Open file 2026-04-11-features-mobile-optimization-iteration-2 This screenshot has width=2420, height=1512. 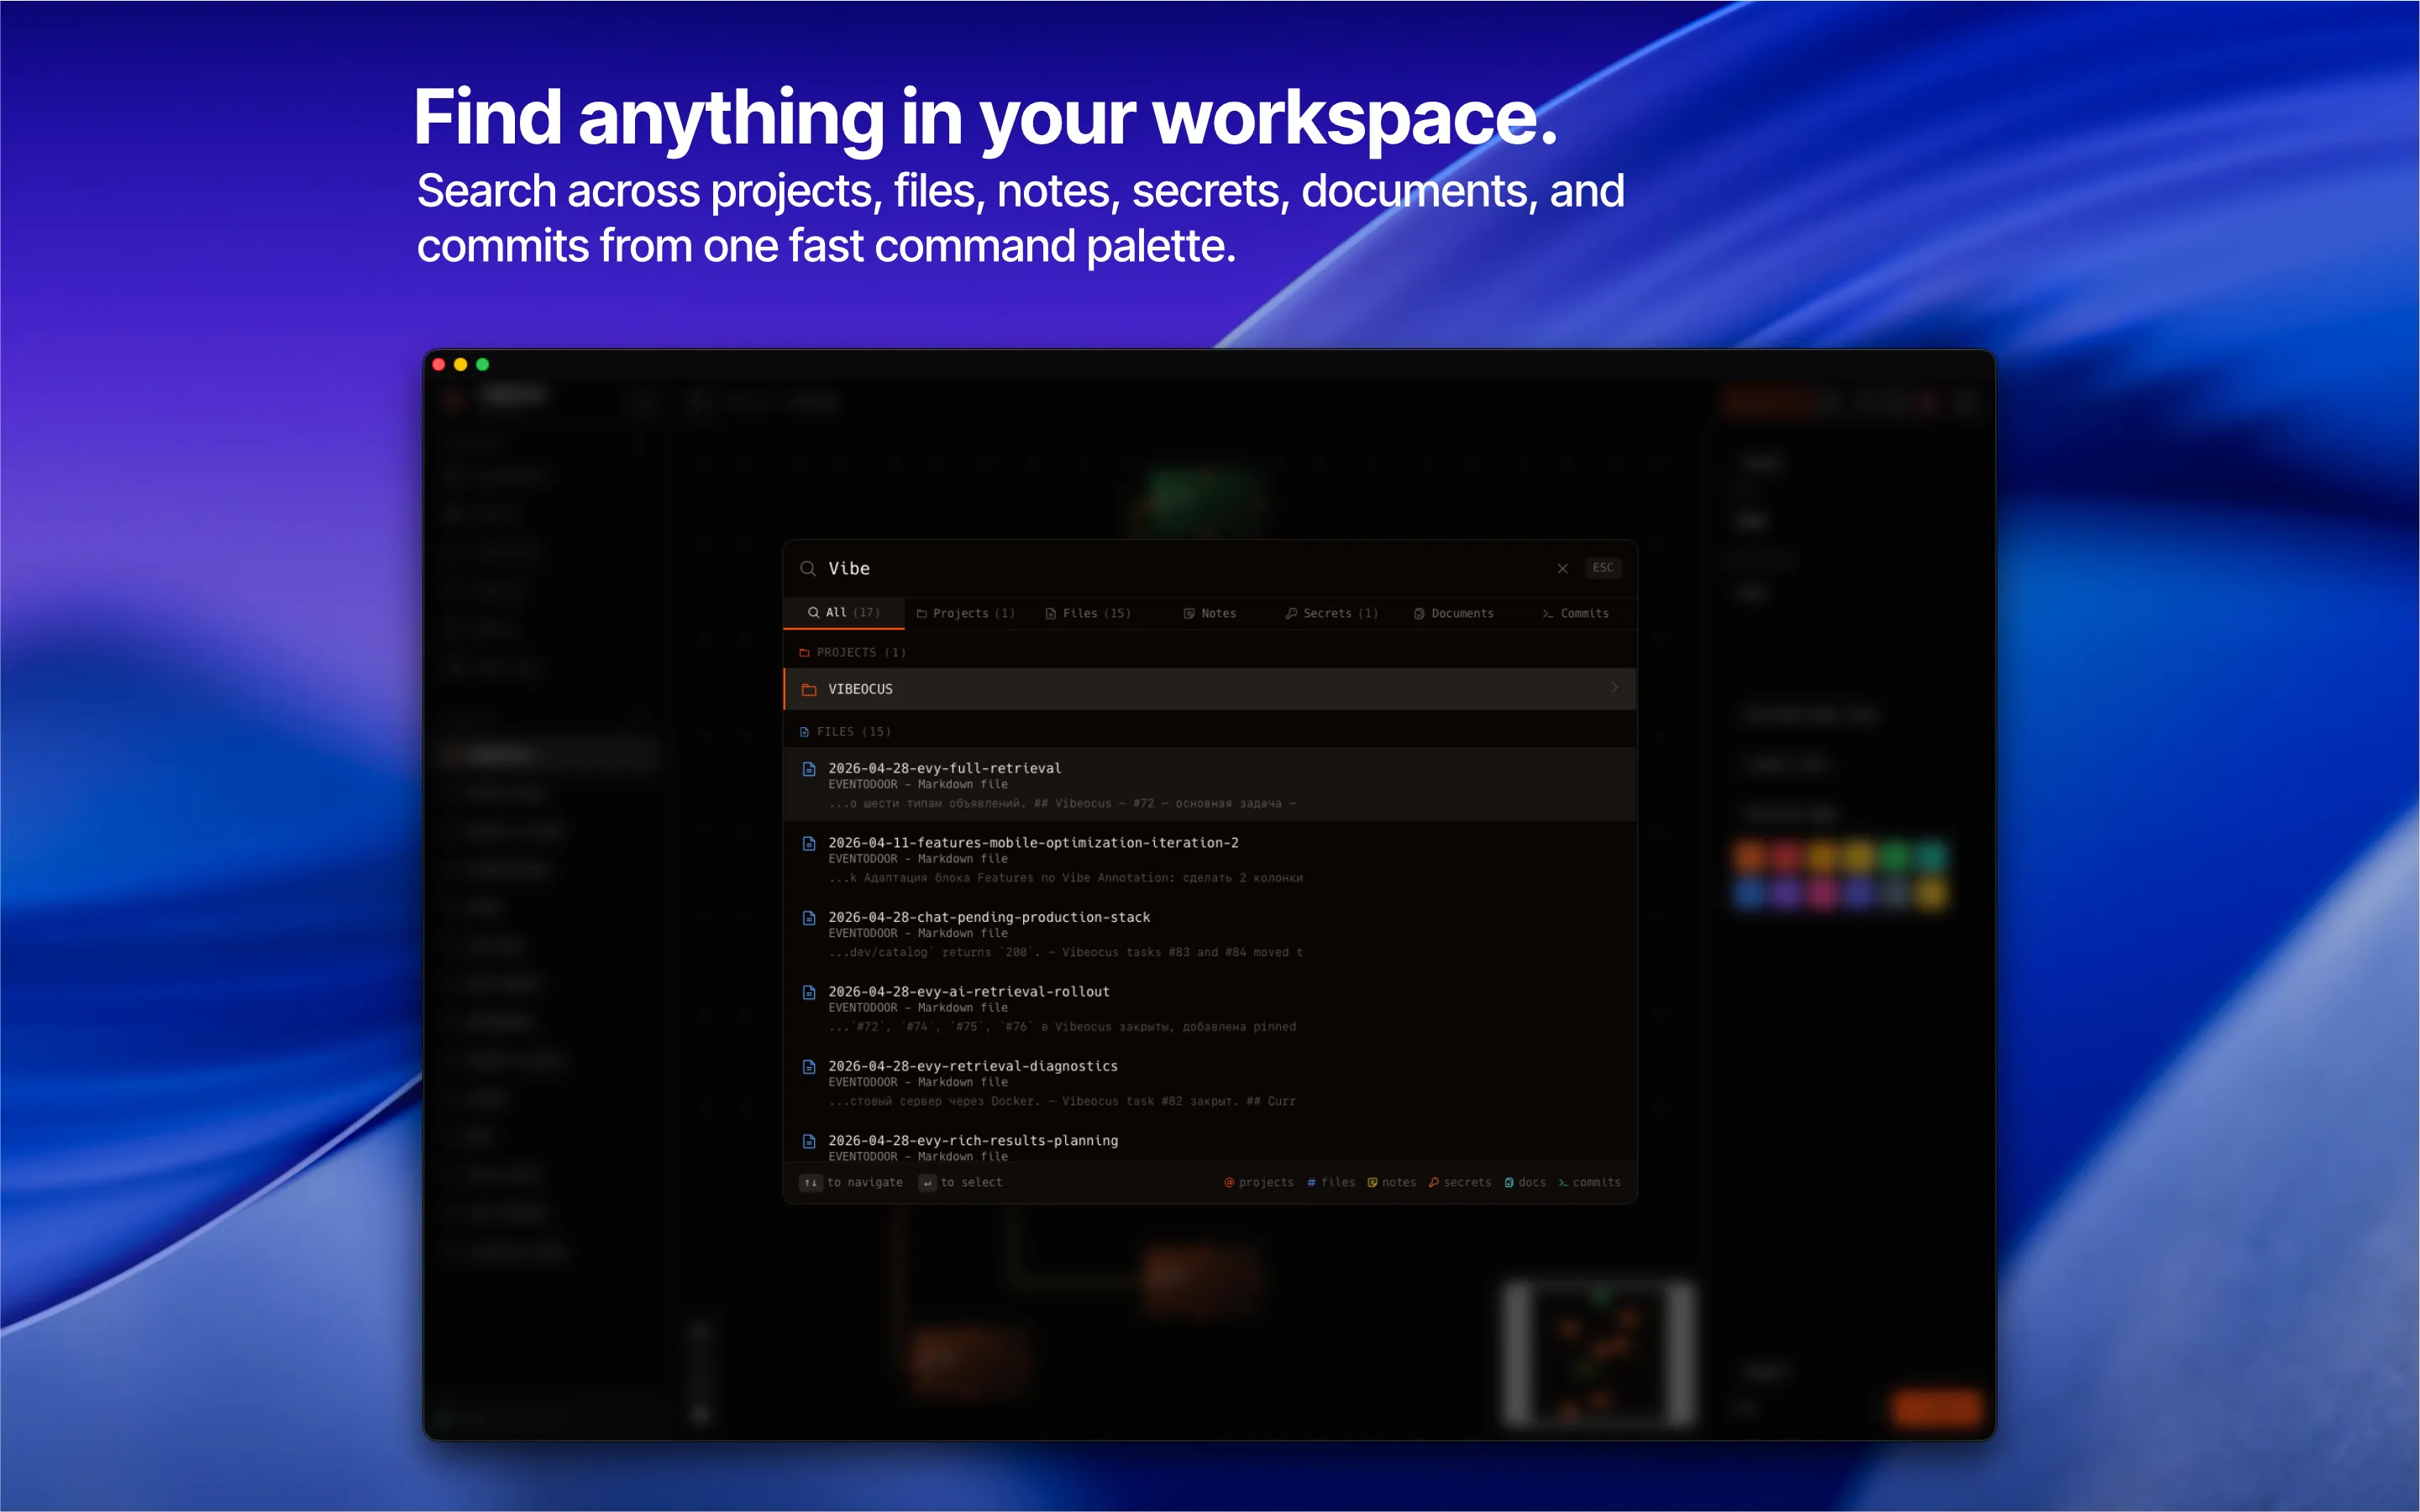coord(1210,859)
